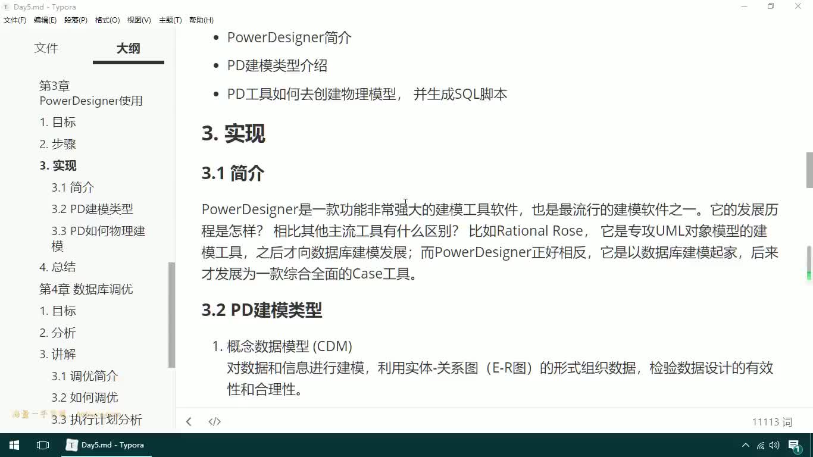The image size is (813, 457).
Task: Show hidden tray icons arrow
Action: 746,445
